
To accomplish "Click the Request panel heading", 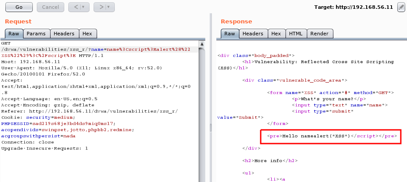I will [18, 22].
